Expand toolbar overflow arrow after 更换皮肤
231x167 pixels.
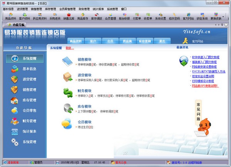223,17
